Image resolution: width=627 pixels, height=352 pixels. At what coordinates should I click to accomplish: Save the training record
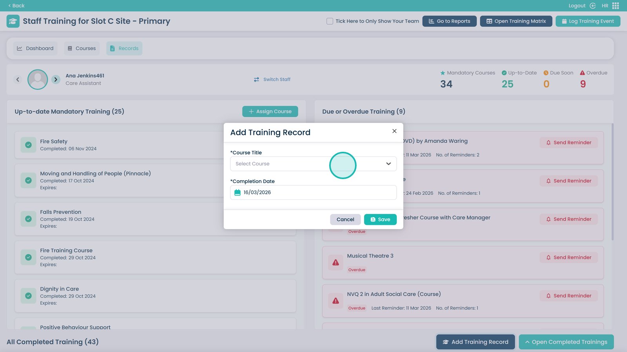pyautogui.click(x=380, y=219)
